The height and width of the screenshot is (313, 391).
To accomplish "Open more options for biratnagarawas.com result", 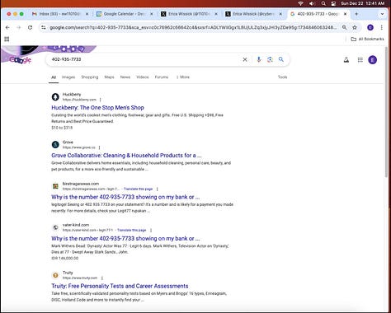I will pyautogui.click(x=157, y=189).
